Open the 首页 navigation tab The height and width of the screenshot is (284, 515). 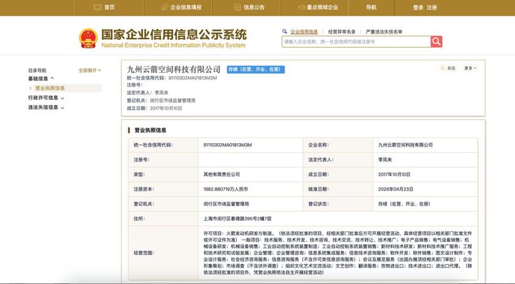pos(109,8)
